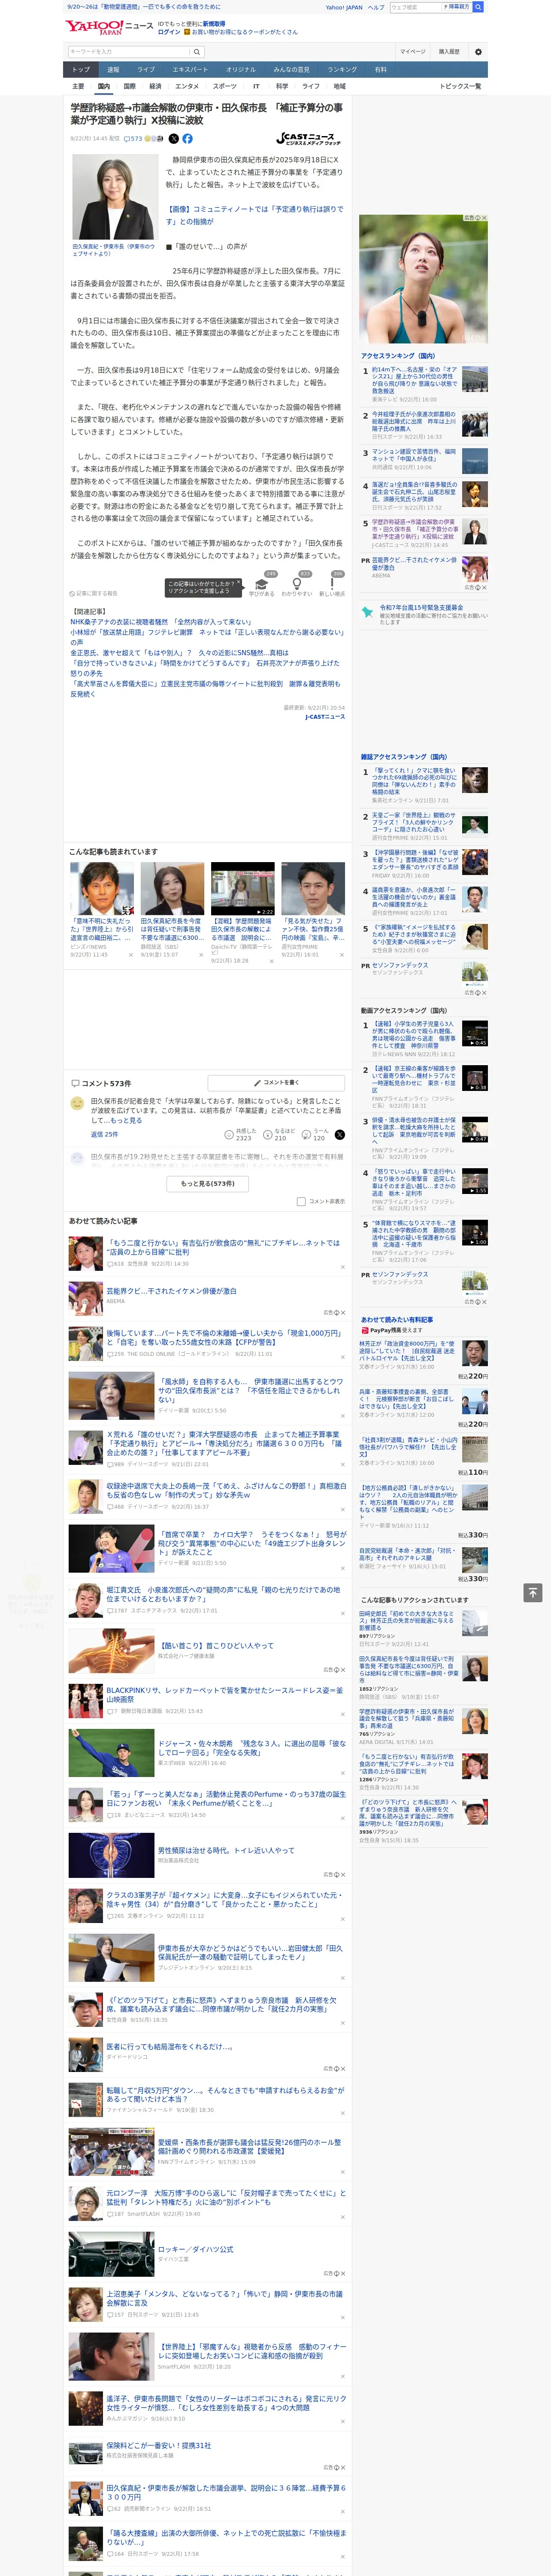Open 購入履歴 link
The image size is (551, 2576).
tap(449, 51)
